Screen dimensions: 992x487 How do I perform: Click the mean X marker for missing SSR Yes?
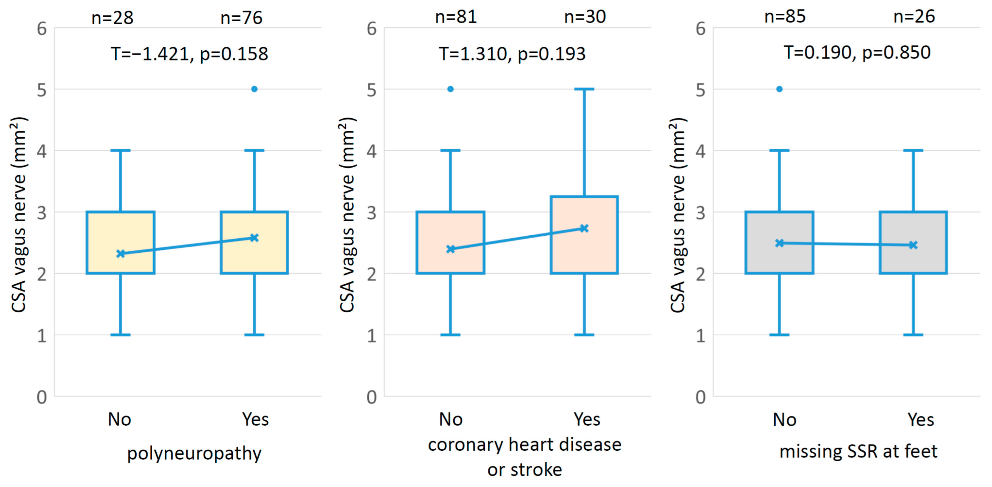tap(913, 245)
